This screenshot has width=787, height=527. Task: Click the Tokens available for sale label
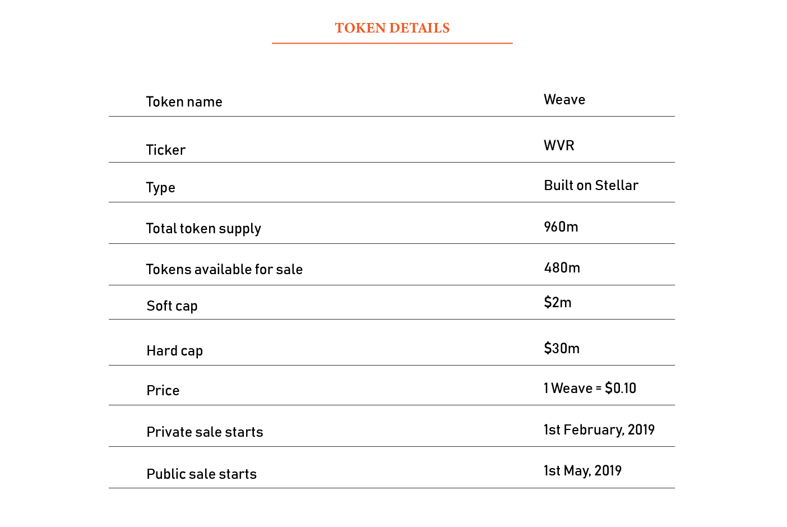224,270
